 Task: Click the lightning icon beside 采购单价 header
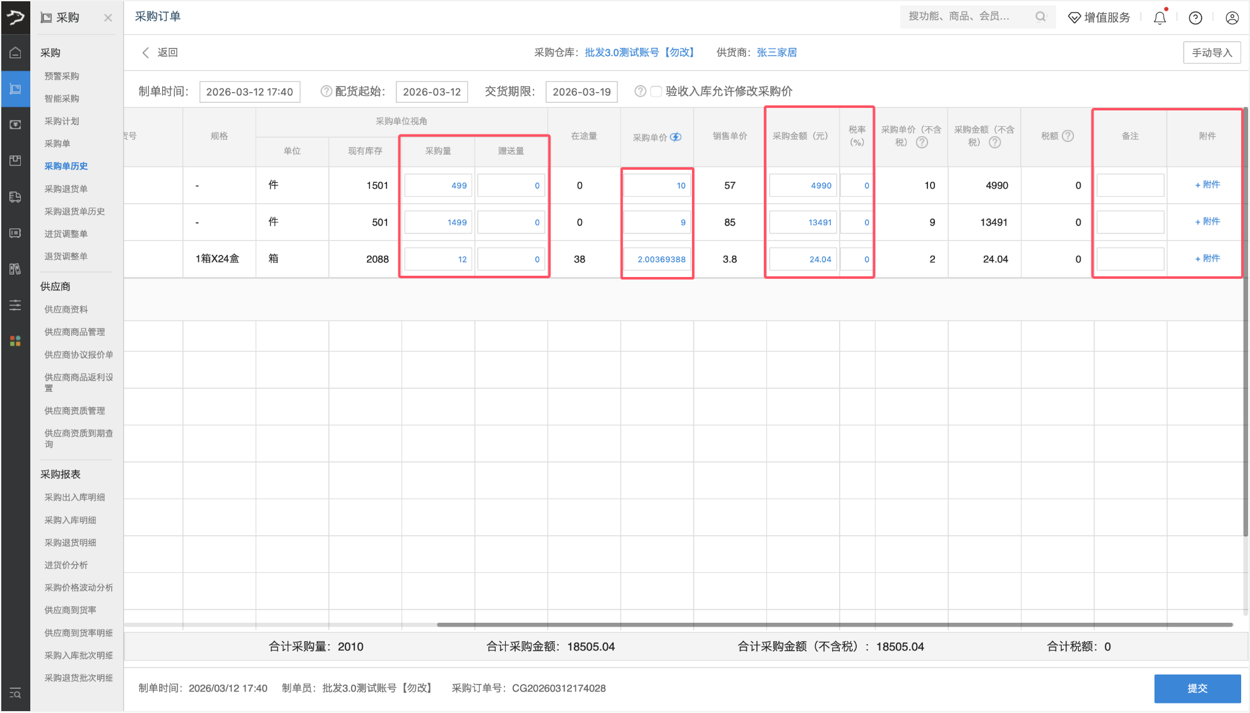[676, 137]
